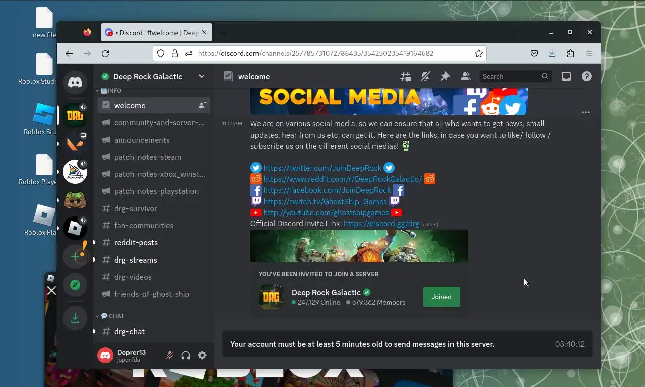
Task: Reload the page in Firefox
Action: coord(105,53)
